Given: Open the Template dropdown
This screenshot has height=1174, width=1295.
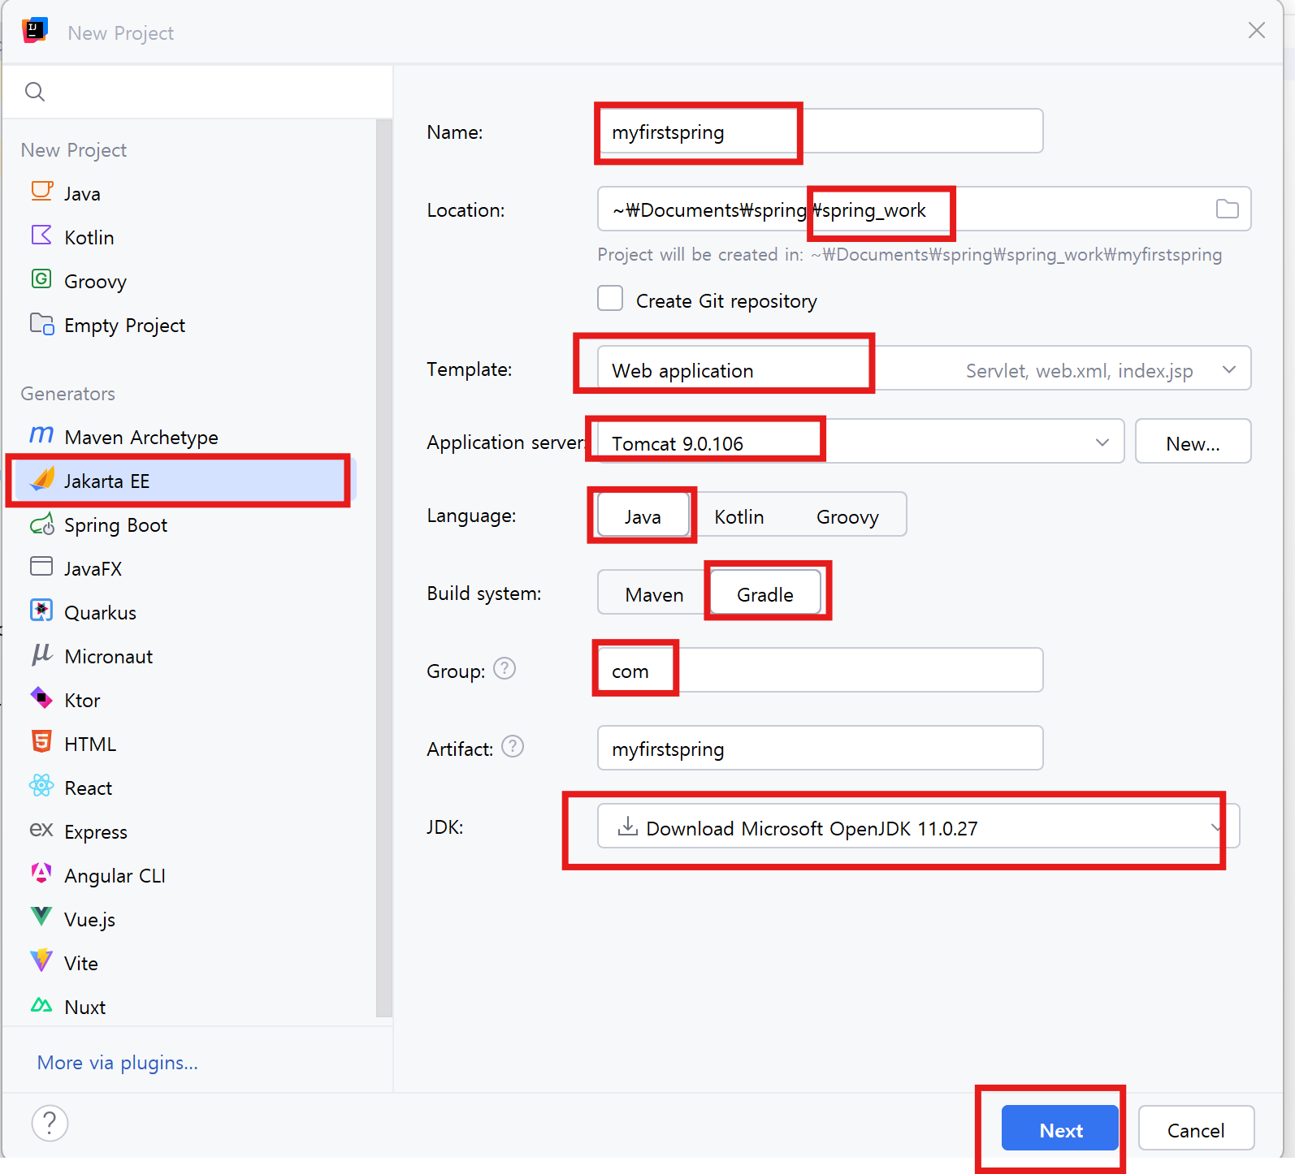Looking at the screenshot, I should pos(924,369).
